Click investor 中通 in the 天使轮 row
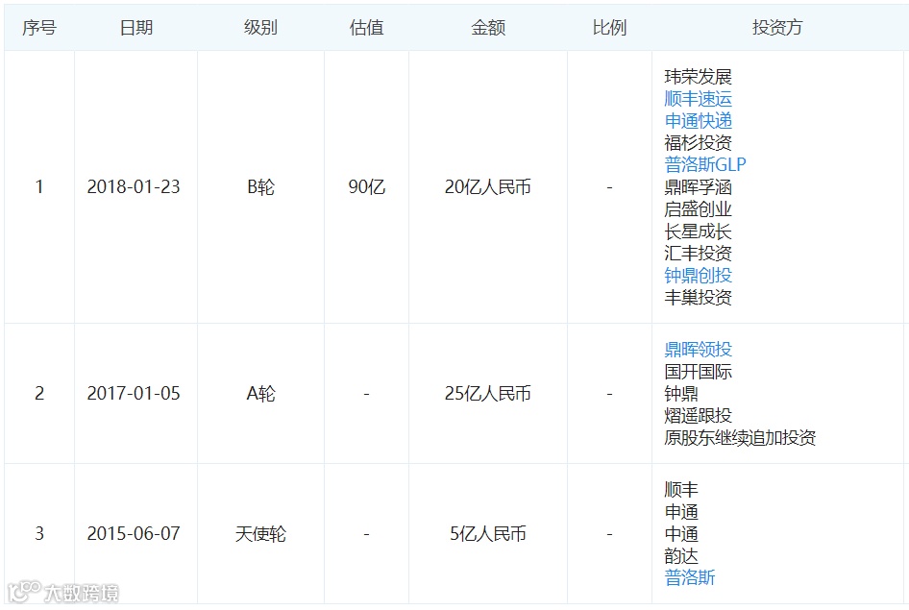This screenshot has width=909, height=610. click(x=681, y=533)
